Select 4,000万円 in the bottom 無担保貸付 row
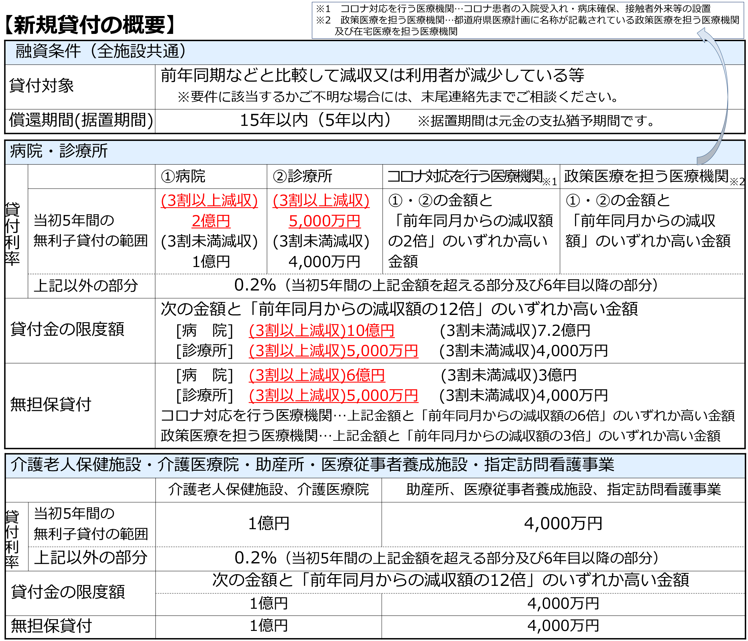Image resolution: width=748 pixels, height=641 pixels. pyautogui.click(x=563, y=626)
